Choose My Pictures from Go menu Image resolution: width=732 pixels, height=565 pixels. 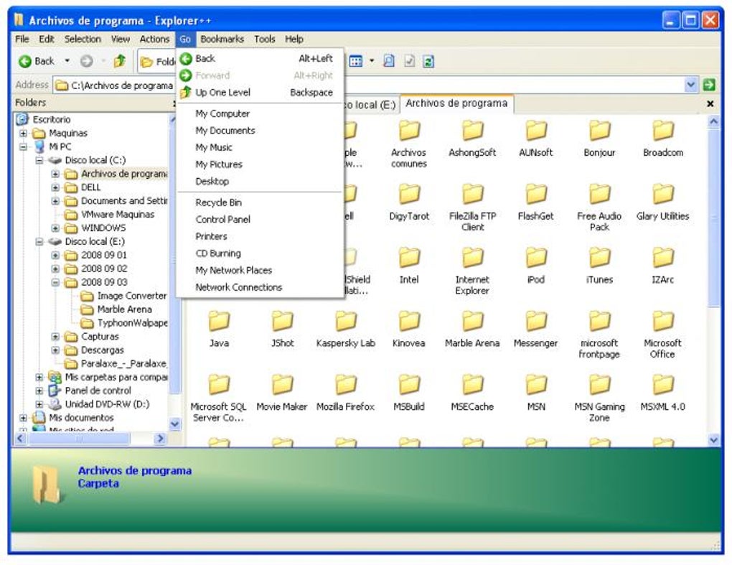click(x=260, y=164)
